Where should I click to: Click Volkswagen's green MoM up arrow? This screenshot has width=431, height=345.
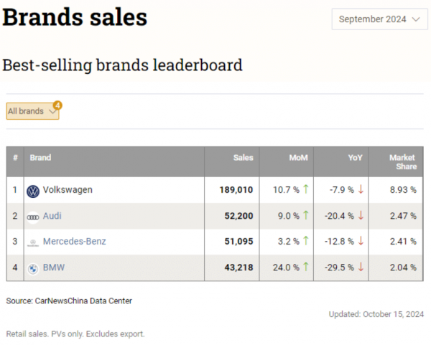[x=305, y=190]
